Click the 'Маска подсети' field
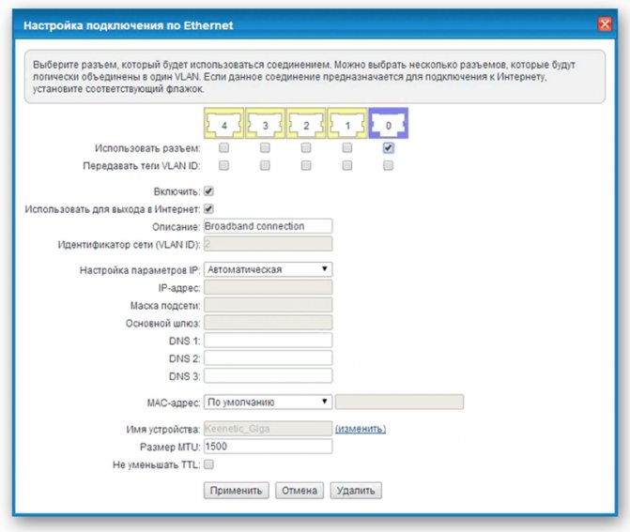Viewport: 630px width, 532px height. (268, 305)
